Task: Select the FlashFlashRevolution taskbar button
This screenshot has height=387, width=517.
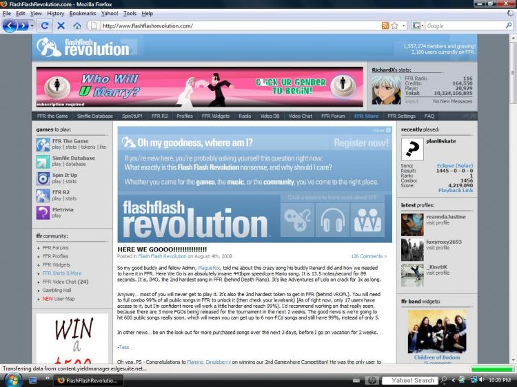Action: click(x=88, y=380)
